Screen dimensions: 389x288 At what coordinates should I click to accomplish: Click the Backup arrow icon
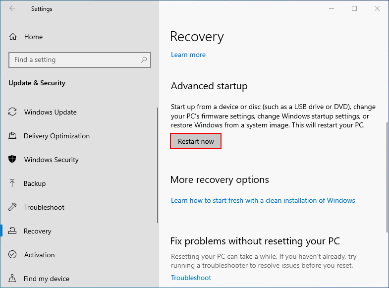point(13,183)
